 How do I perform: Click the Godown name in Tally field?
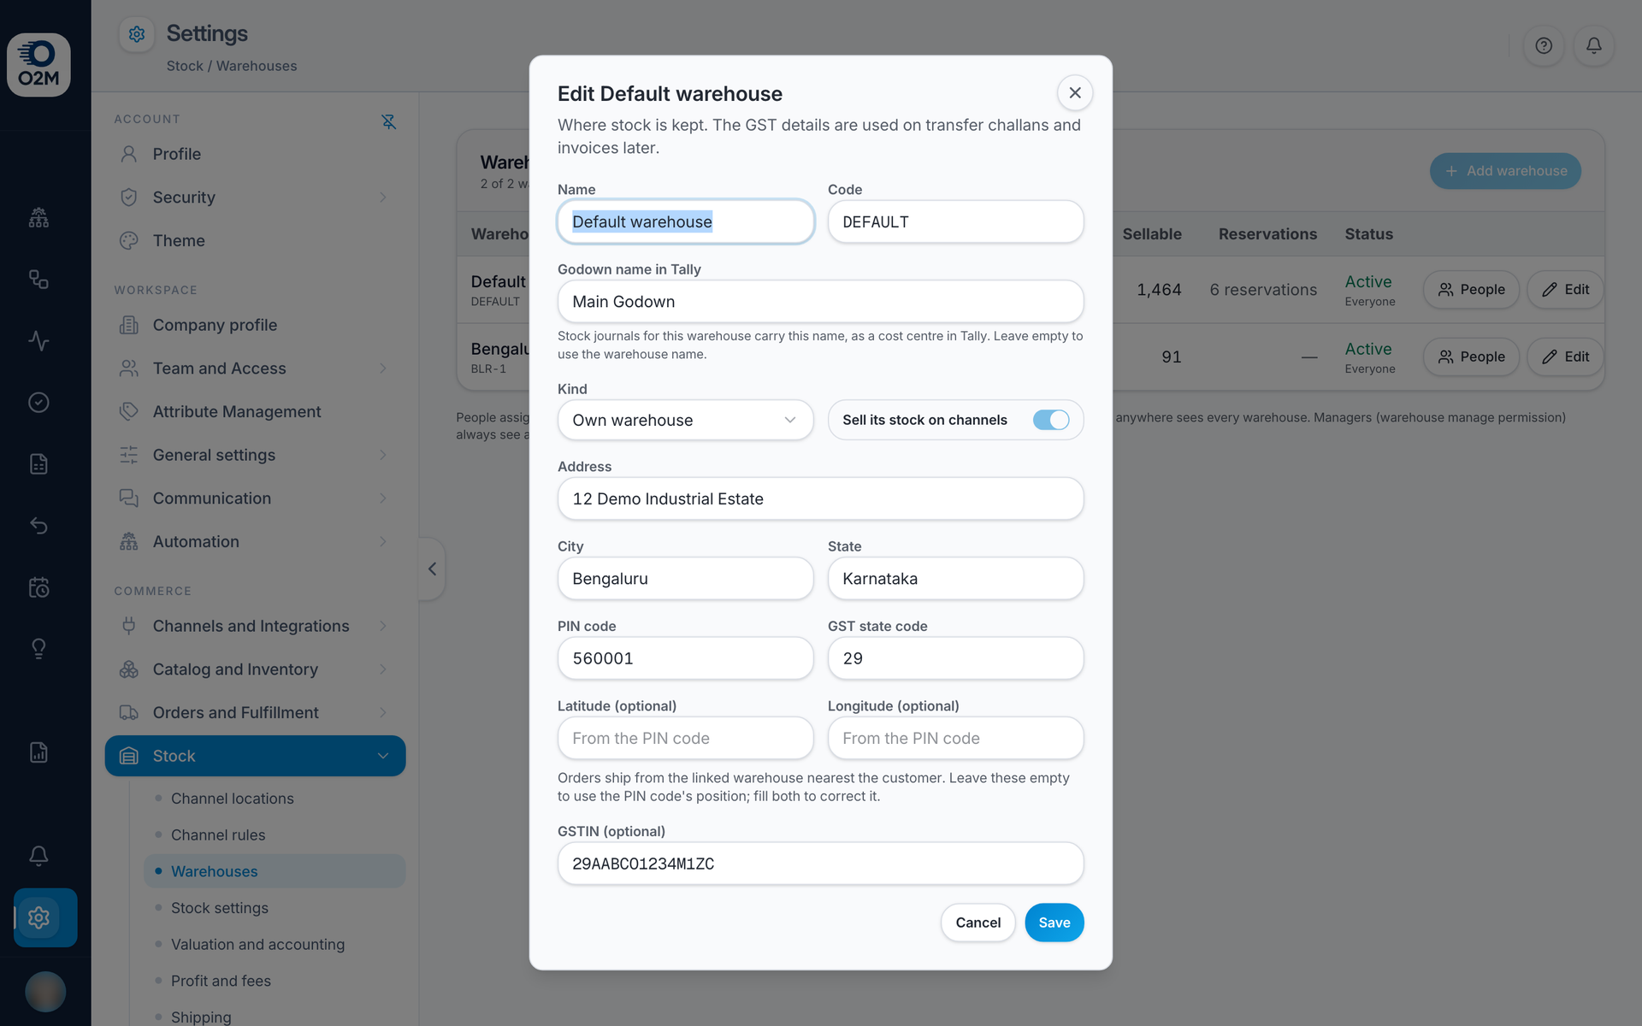pyautogui.click(x=820, y=302)
